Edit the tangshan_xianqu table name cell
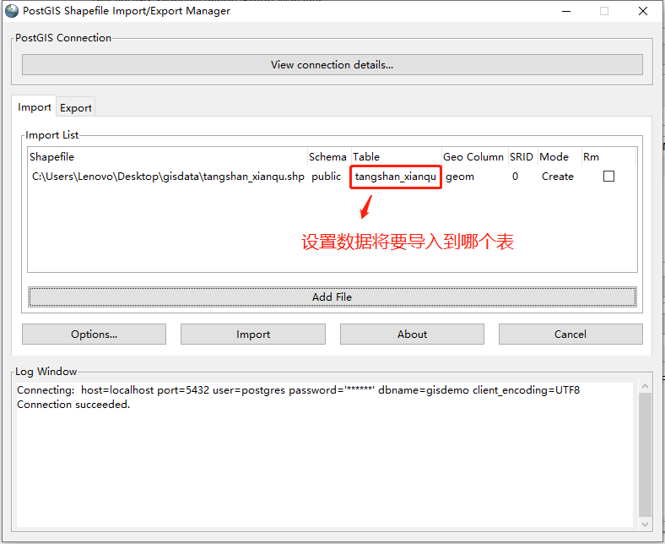Image resolution: width=665 pixels, height=544 pixels. (396, 177)
